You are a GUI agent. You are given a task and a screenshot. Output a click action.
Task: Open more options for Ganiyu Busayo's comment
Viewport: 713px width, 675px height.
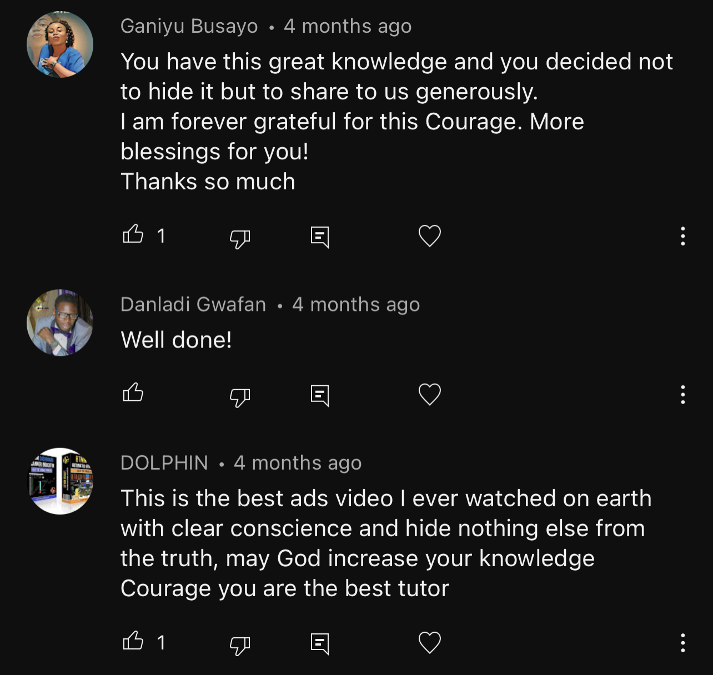click(x=682, y=236)
